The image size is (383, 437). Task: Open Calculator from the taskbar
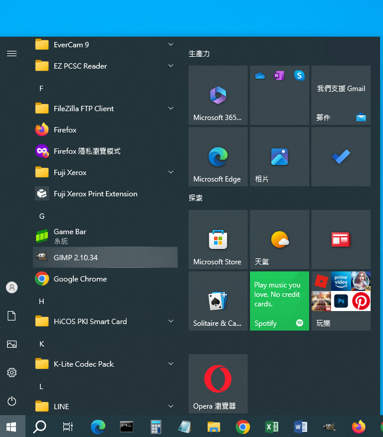pos(155,426)
